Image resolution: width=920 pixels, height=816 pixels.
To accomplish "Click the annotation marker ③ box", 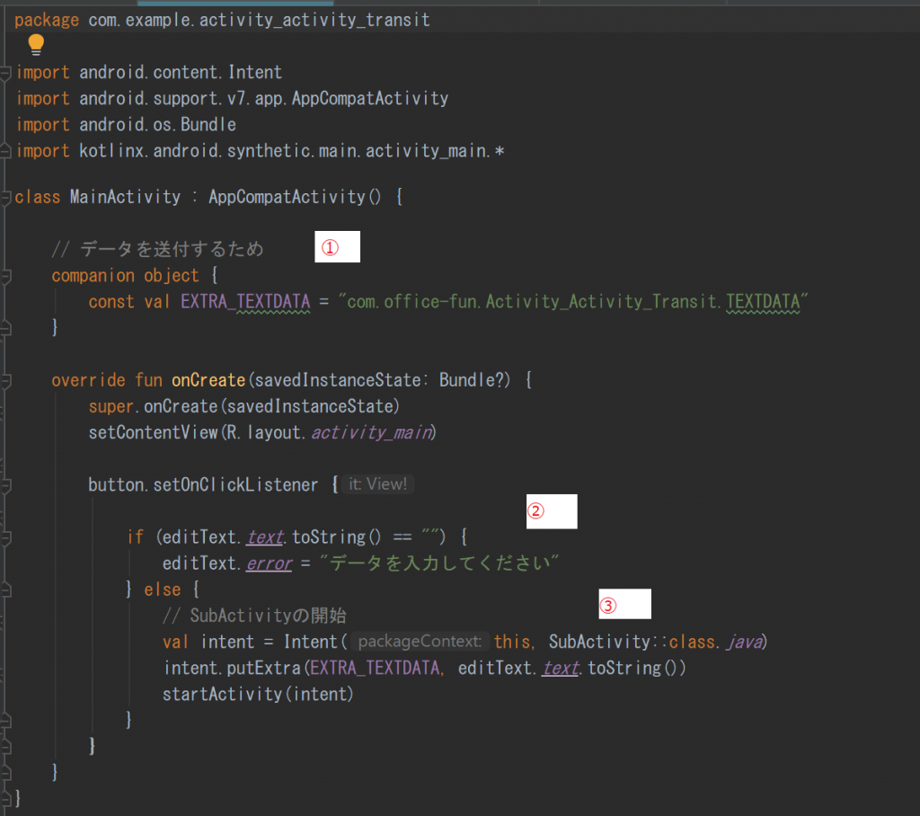I will tap(624, 603).
